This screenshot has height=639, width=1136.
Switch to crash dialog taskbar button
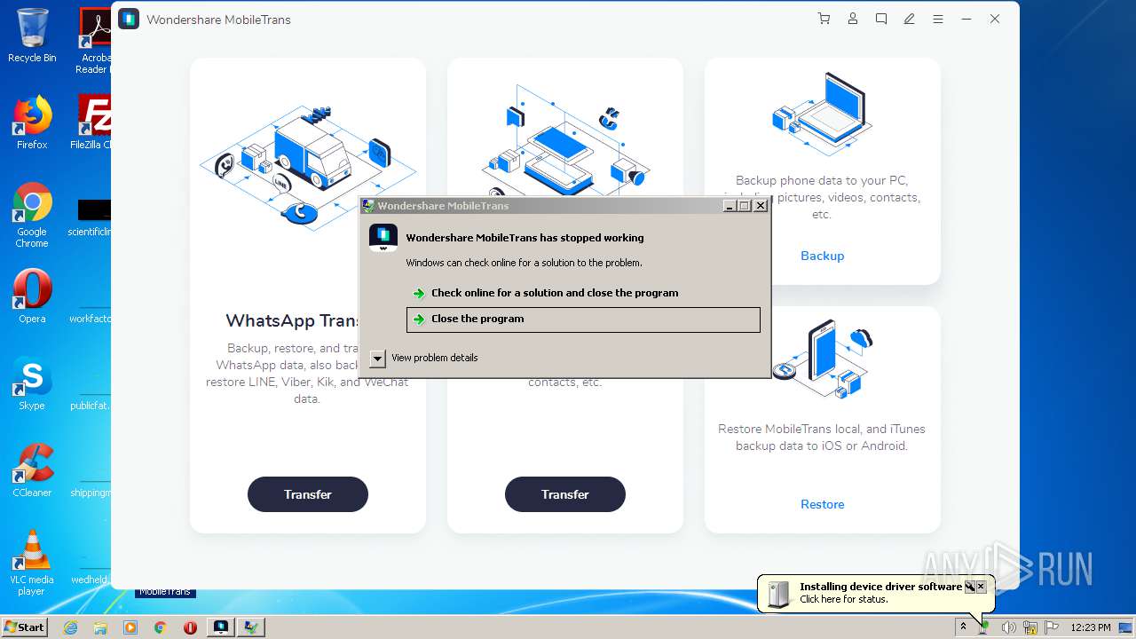[251, 627]
